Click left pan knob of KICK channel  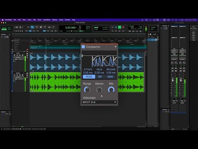tap(172, 63)
